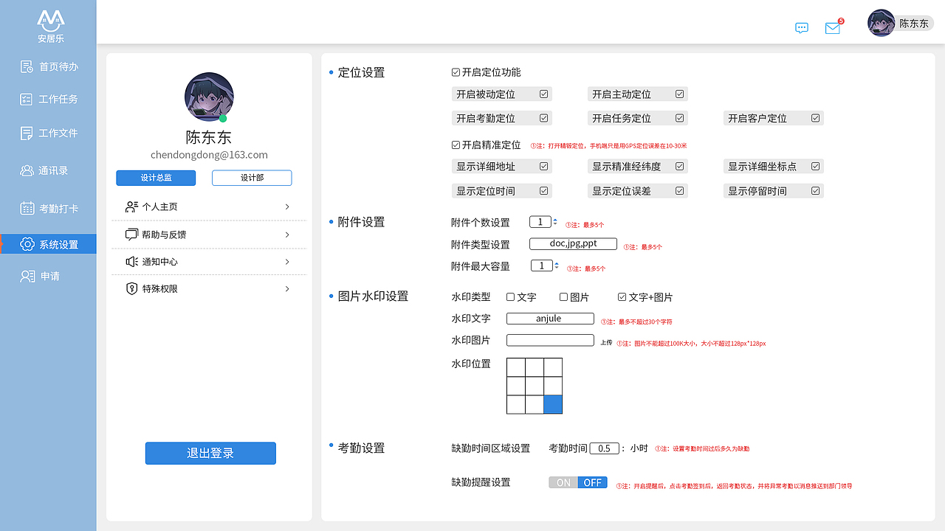
Task: Select the top-left watermark position cell
Action: [x=516, y=367]
